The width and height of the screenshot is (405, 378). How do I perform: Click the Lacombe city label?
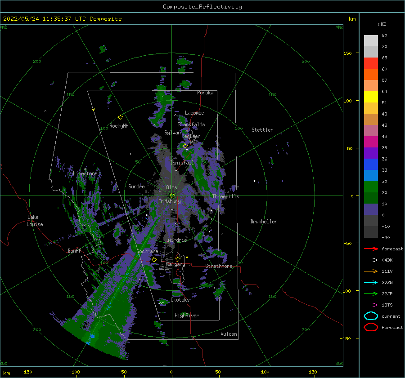(194, 113)
